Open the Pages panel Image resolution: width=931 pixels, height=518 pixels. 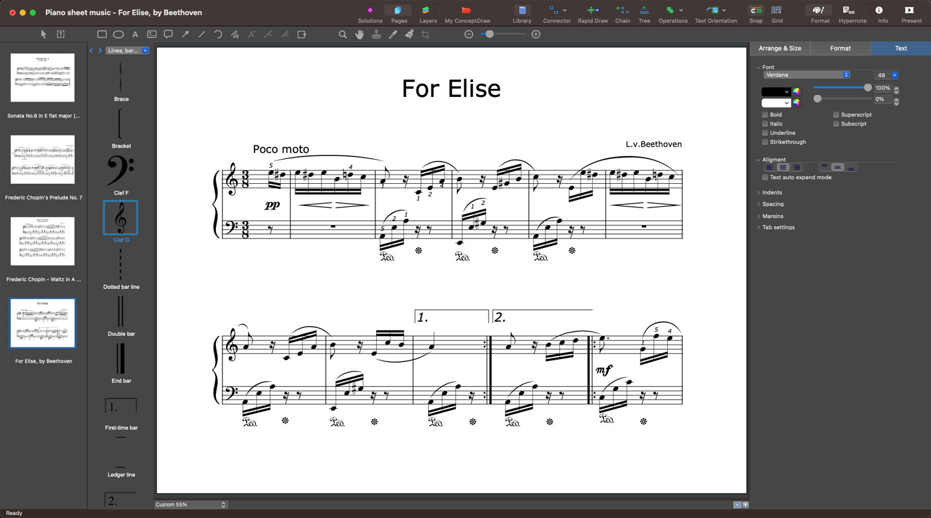[399, 14]
